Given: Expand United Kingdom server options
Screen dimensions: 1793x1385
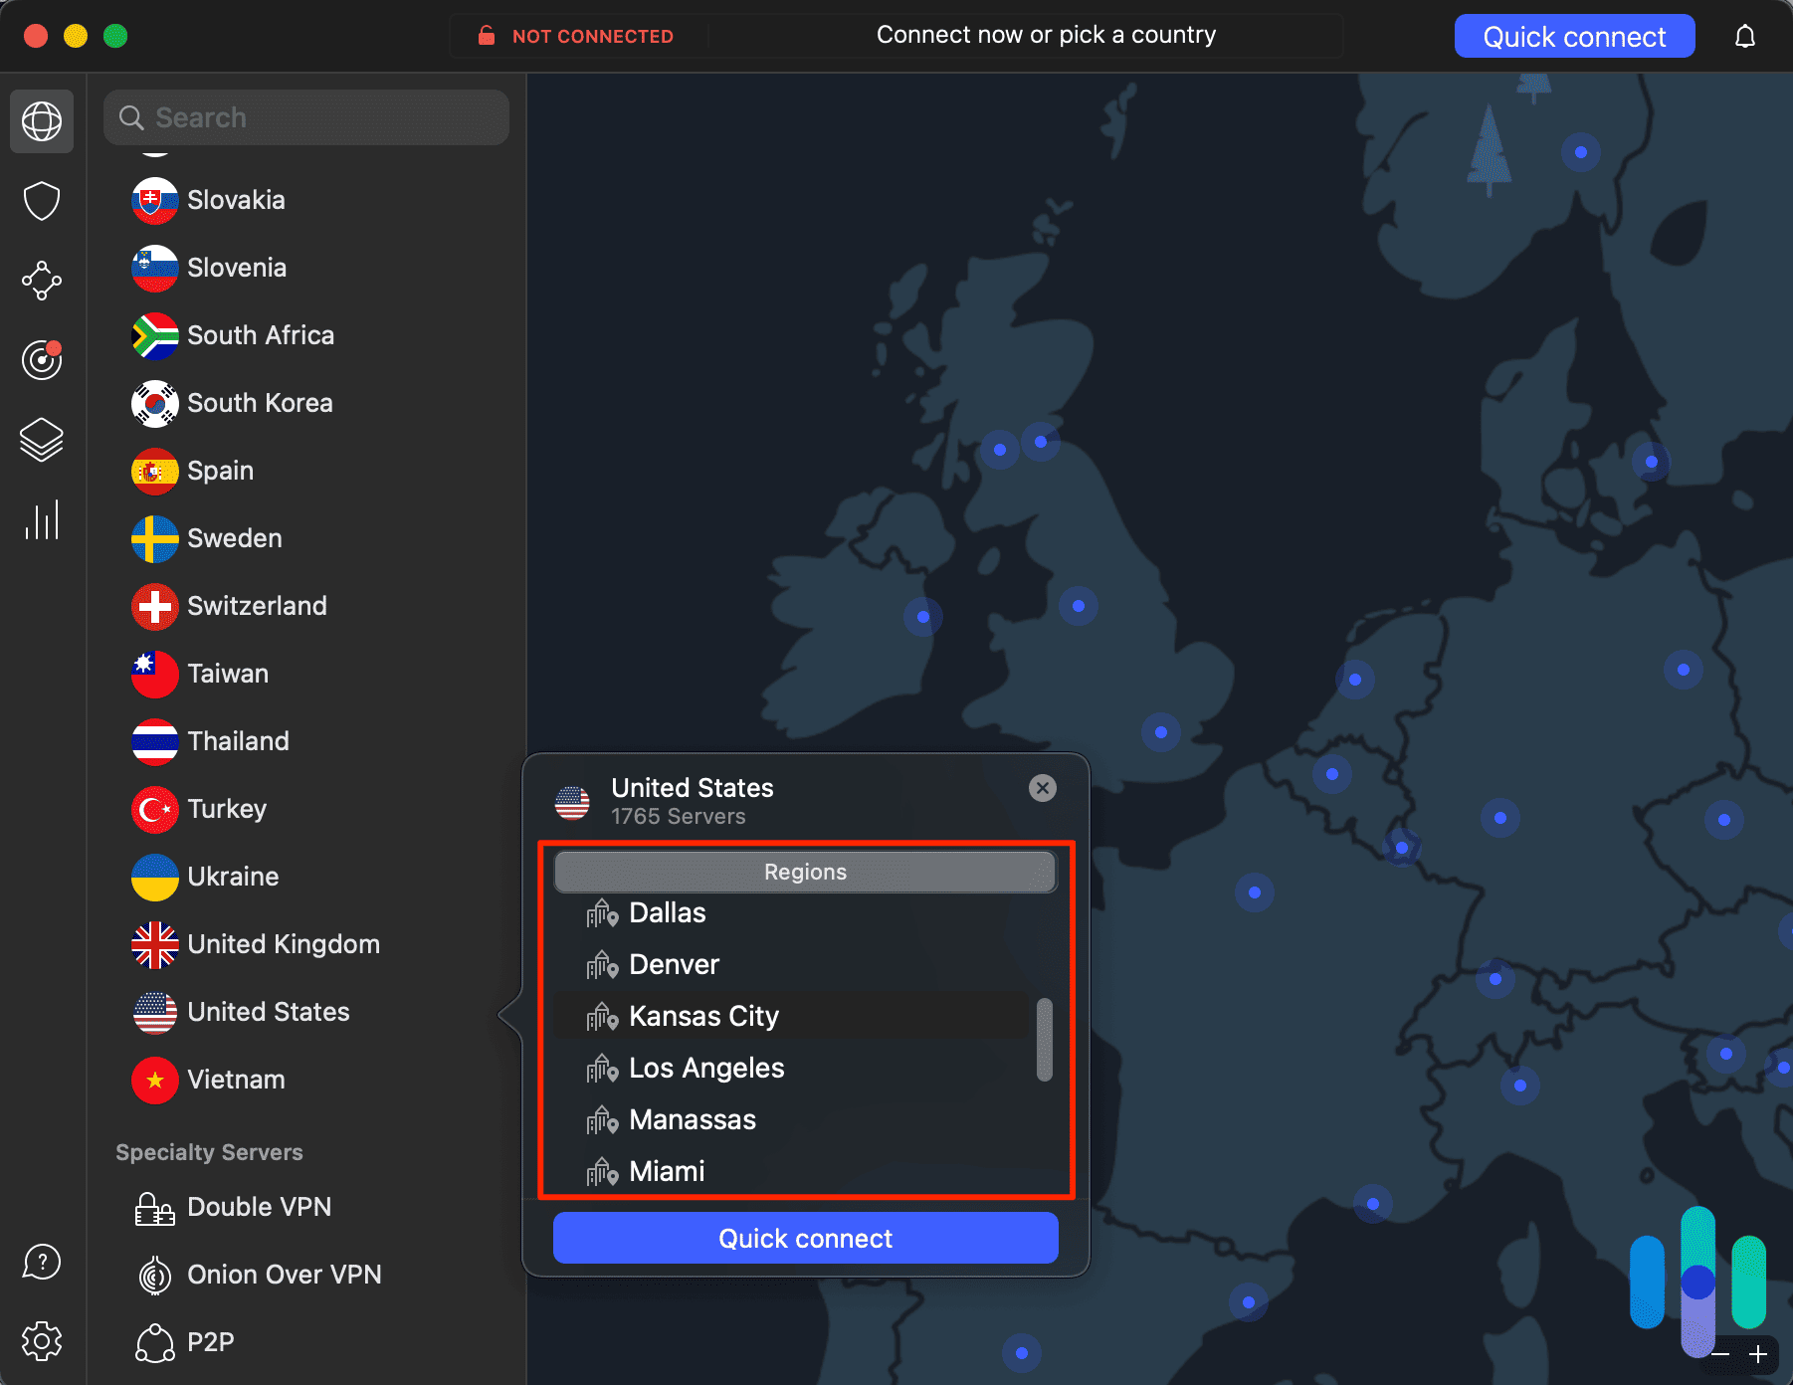Looking at the screenshot, I should click(283, 943).
